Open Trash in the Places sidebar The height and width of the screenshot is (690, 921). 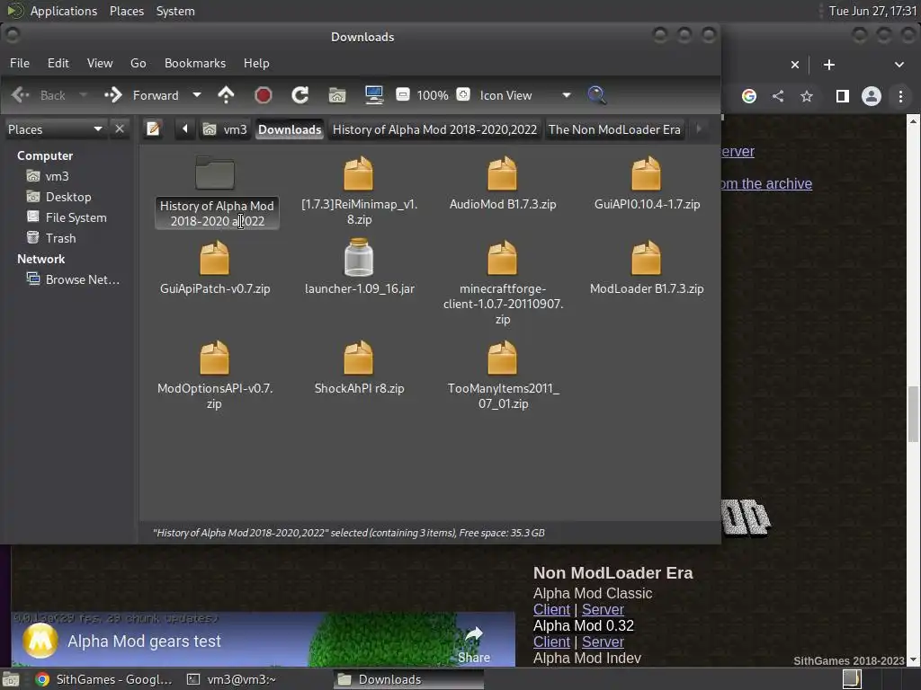(51, 237)
